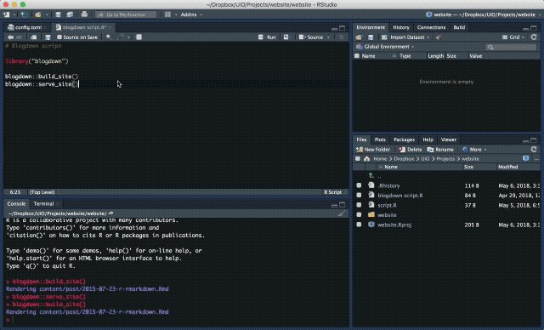Click the Delete button in Files pane
The image size is (544, 330).
[x=411, y=149]
